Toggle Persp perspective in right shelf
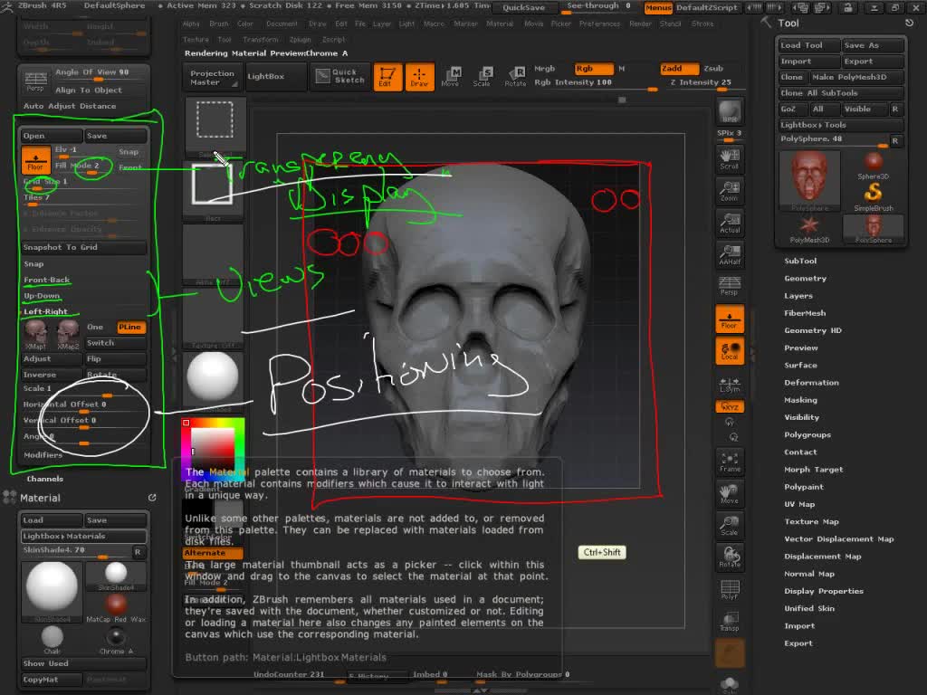 pos(730,286)
